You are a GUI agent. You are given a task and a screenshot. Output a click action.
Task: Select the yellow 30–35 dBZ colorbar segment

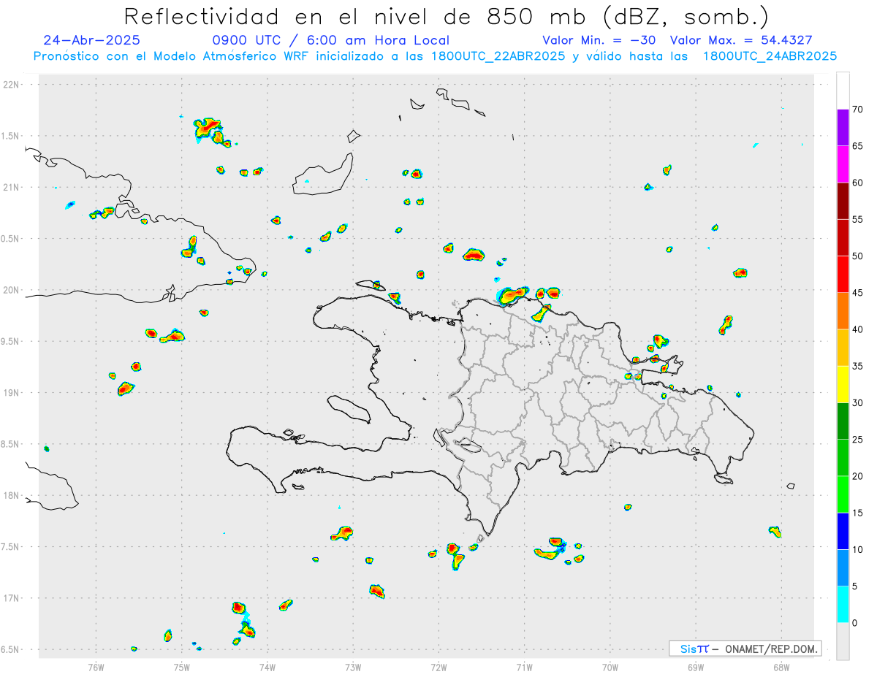843,385
